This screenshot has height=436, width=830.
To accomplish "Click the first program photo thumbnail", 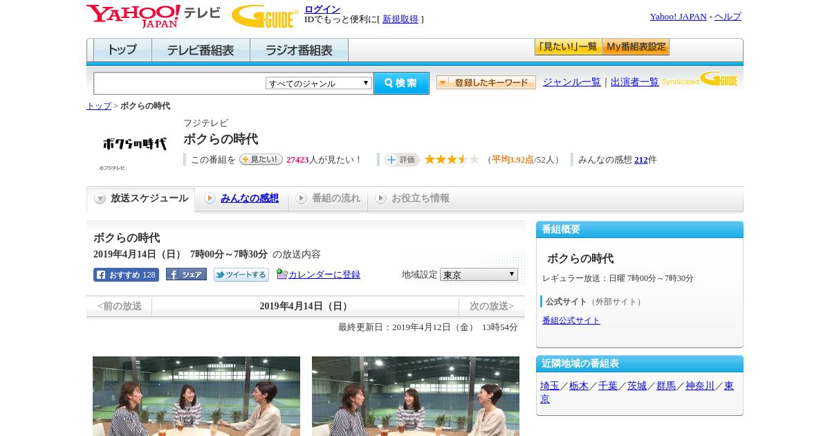I will 196,396.
